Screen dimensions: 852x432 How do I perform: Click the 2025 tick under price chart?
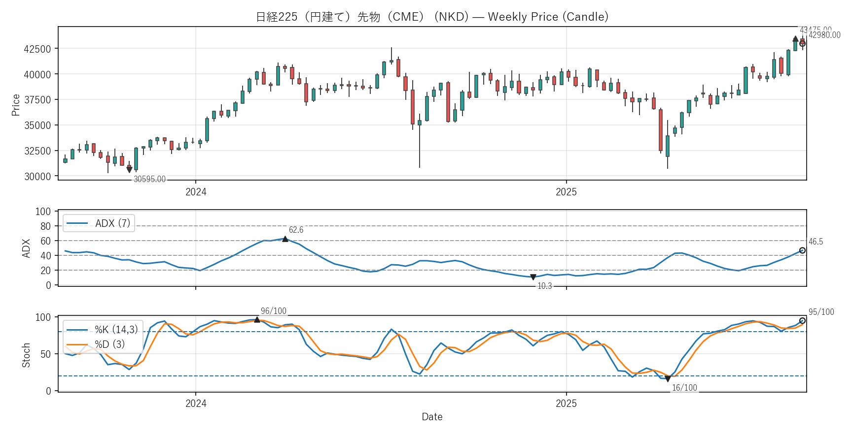(x=566, y=192)
